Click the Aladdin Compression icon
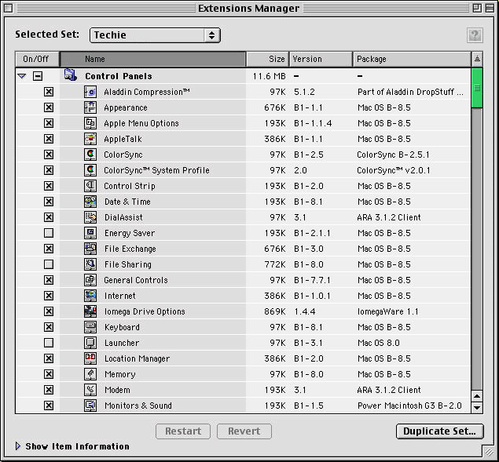The image size is (499, 462). point(90,92)
